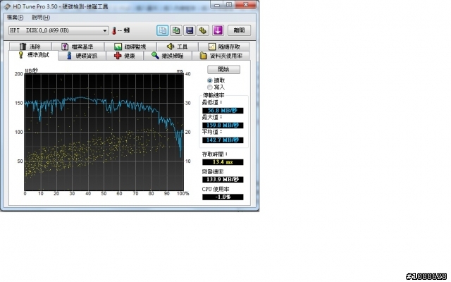The image size is (451, 282).
Task: Open the File Benchmark tab
Action: point(78,47)
